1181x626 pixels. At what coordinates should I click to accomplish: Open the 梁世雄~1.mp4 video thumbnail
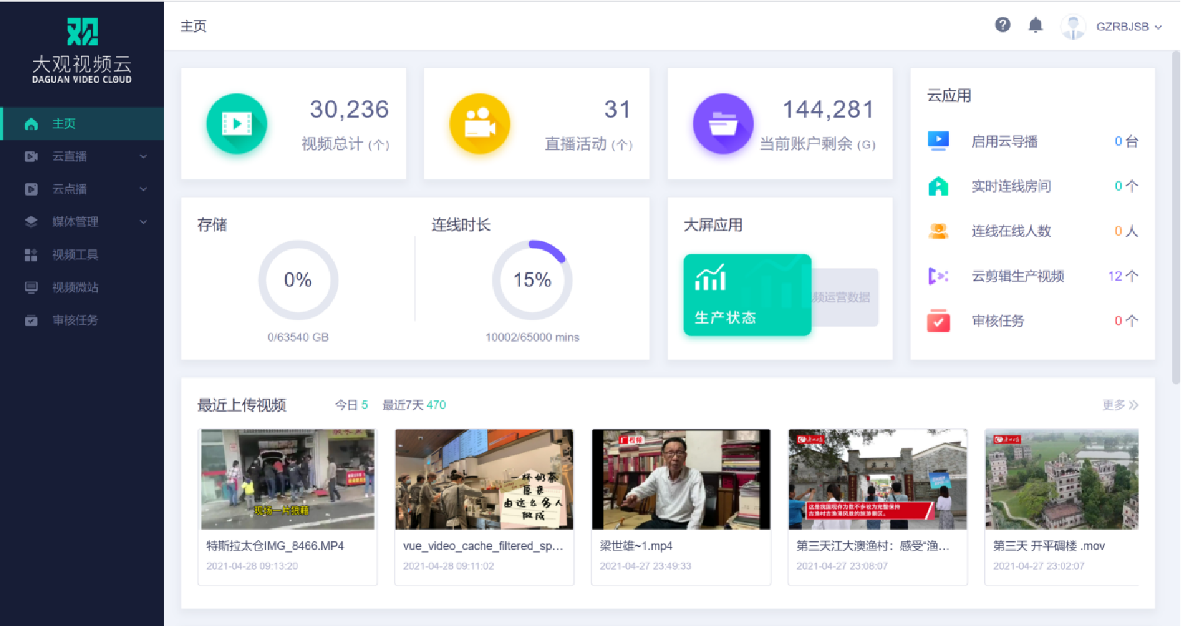[x=681, y=479]
